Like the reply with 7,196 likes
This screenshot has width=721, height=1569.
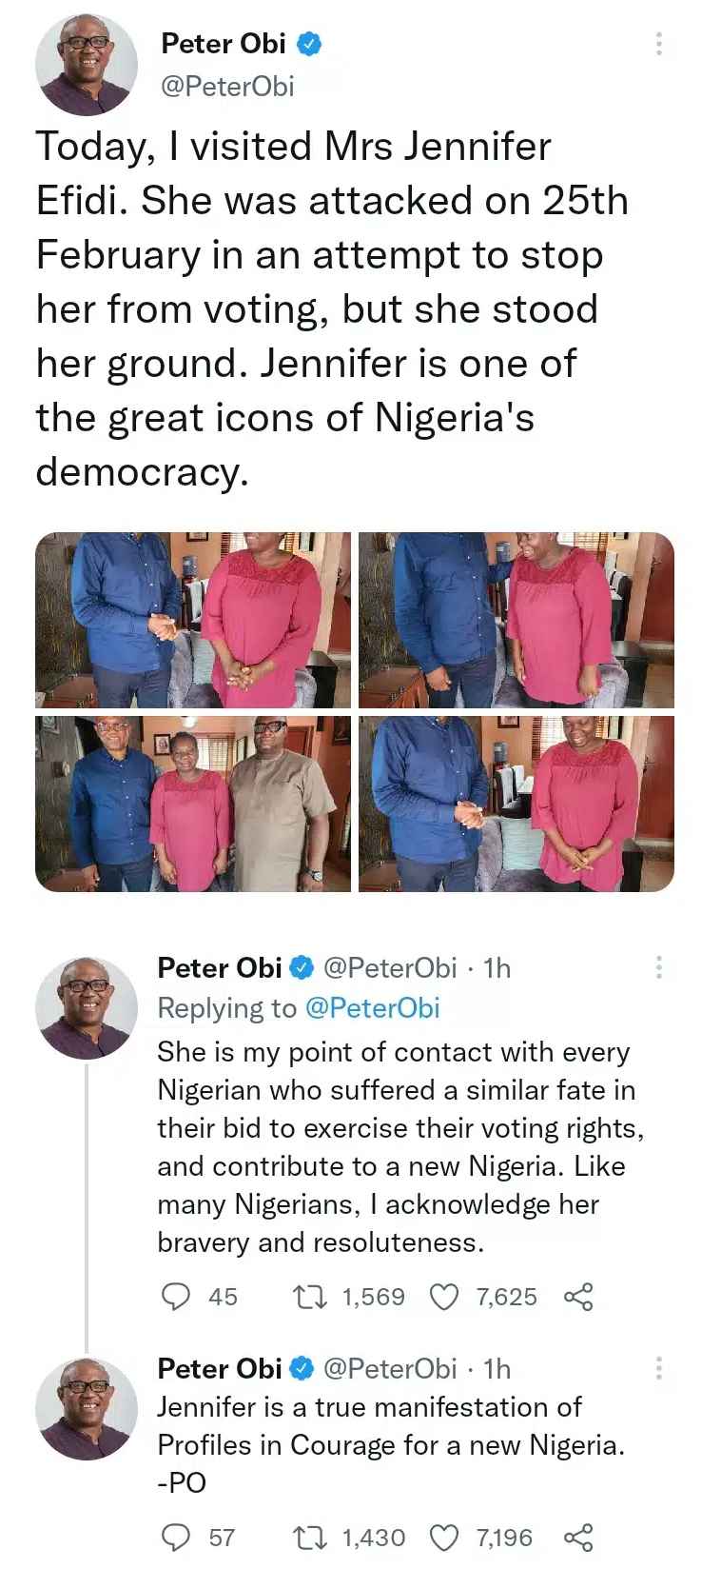[x=445, y=1538]
